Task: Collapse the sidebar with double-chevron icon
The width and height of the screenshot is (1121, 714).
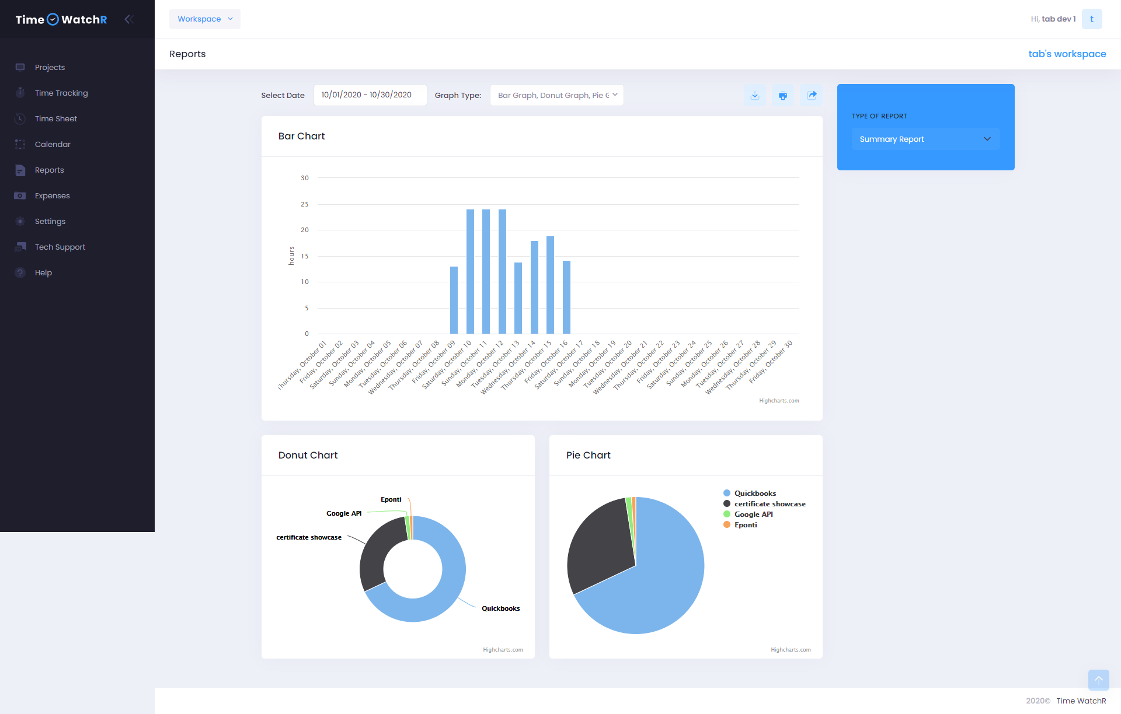Action: click(129, 19)
